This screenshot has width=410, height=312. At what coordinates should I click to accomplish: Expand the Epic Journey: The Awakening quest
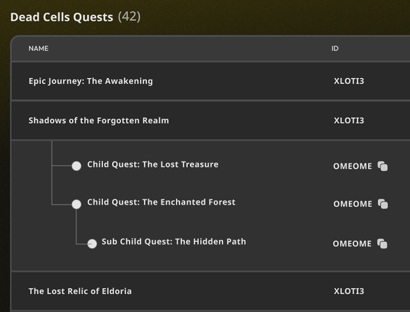click(x=91, y=81)
